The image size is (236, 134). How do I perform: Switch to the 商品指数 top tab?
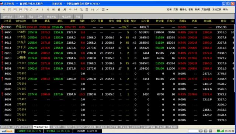click(x=66, y=17)
